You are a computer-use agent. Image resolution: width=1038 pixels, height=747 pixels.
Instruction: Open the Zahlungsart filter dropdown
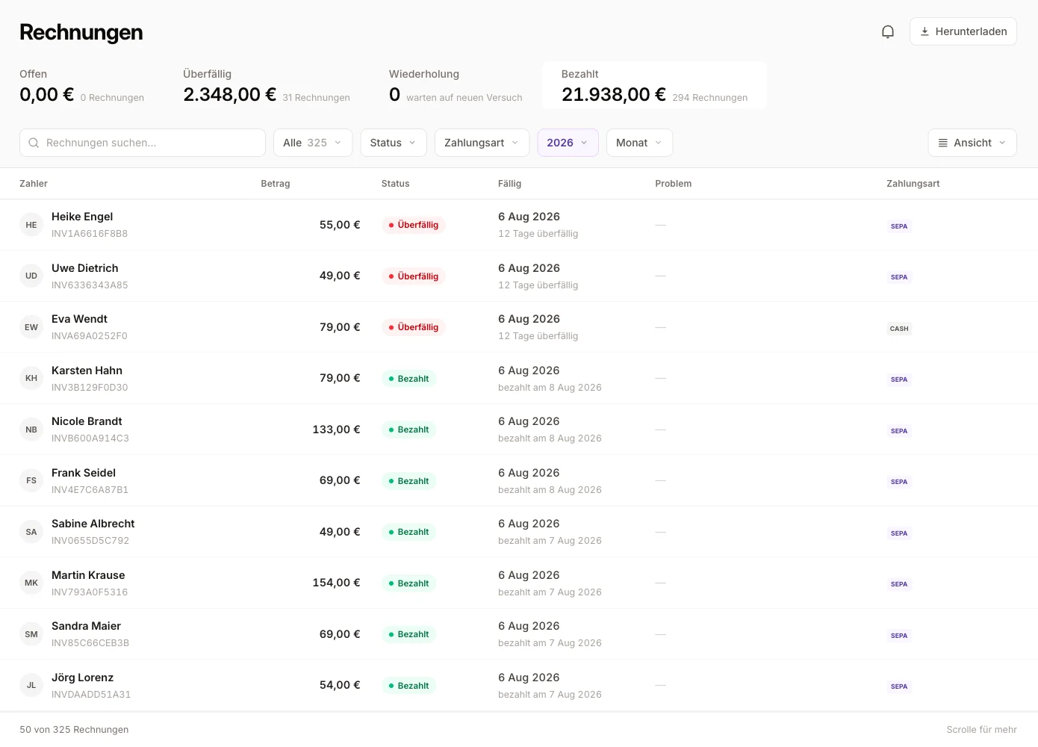[482, 143]
